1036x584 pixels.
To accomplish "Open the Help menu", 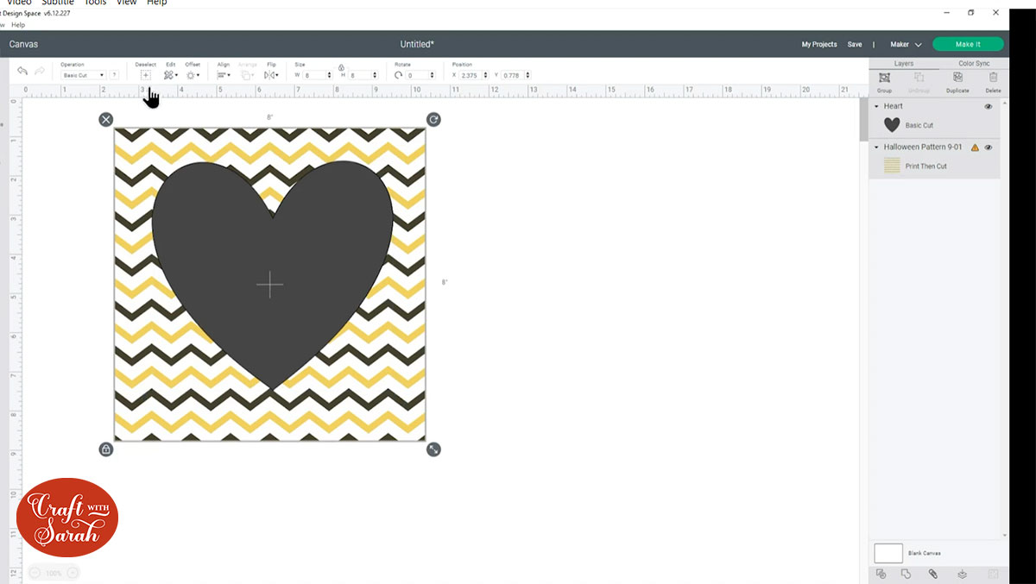I will pyautogui.click(x=156, y=3).
